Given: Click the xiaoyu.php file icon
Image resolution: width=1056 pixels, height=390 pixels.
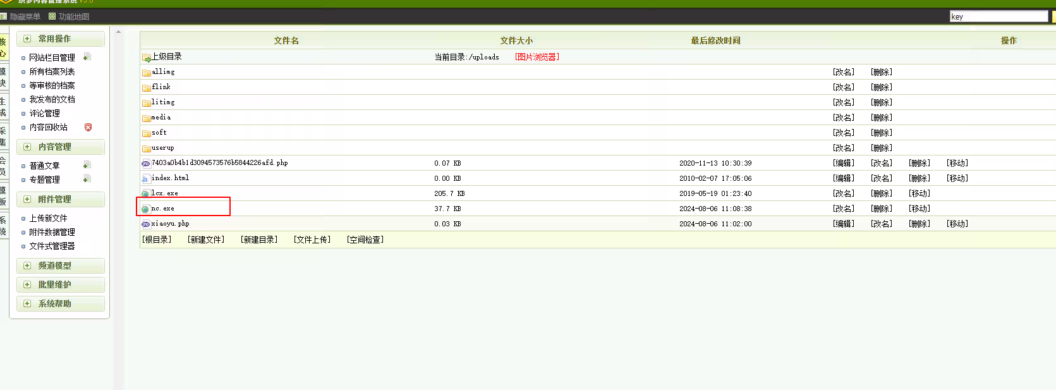Looking at the screenshot, I should [x=145, y=224].
